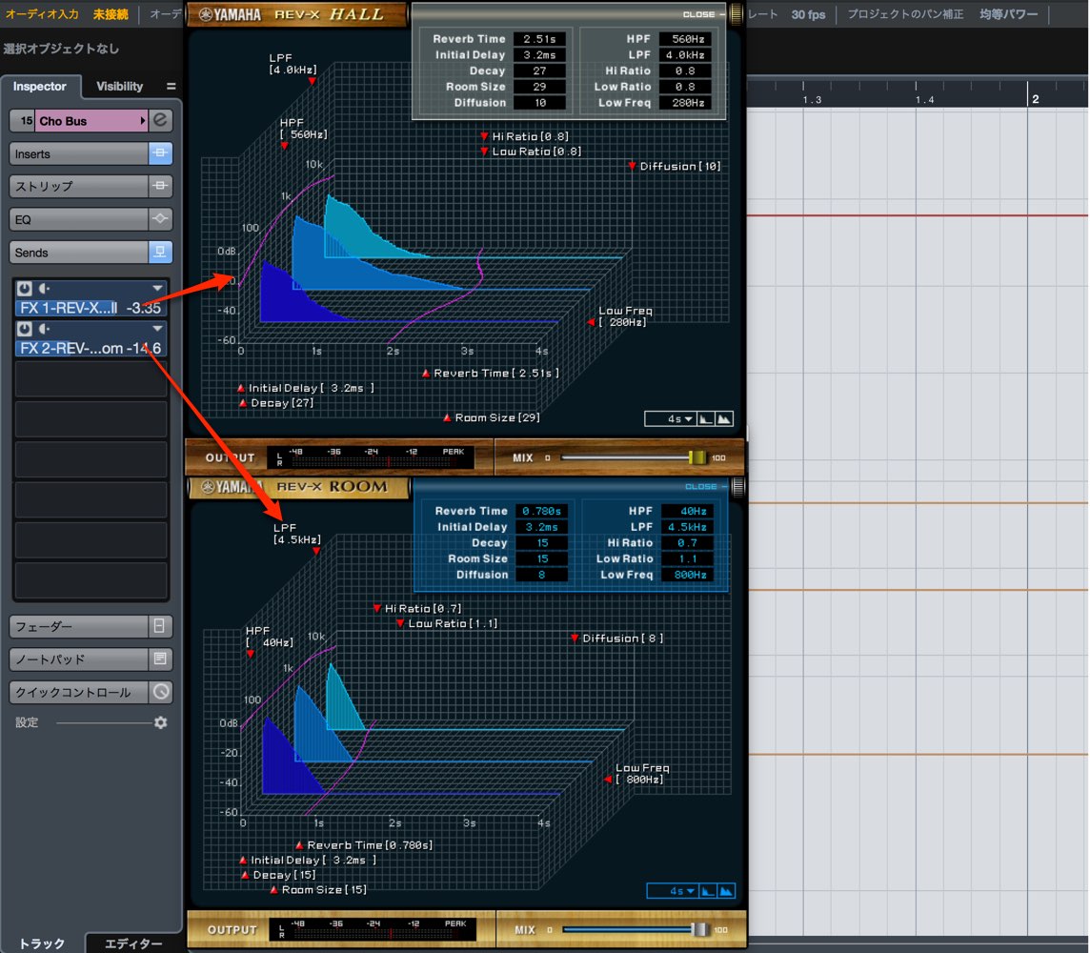Click the HALL MIX slider handle

pos(696,457)
